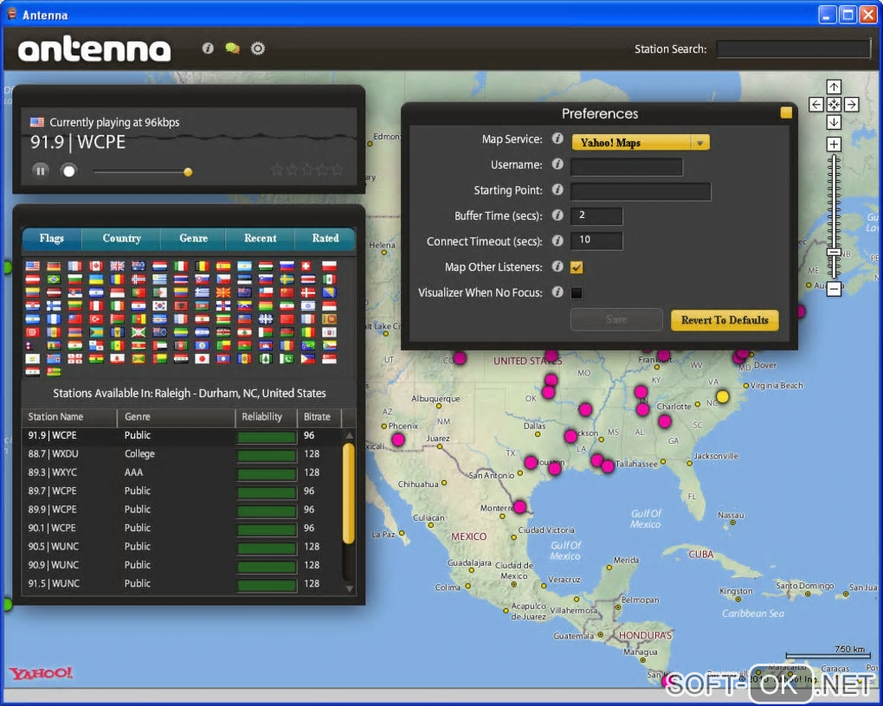
Task: Show info for Buffer Time setting
Action: pos(558,215)
